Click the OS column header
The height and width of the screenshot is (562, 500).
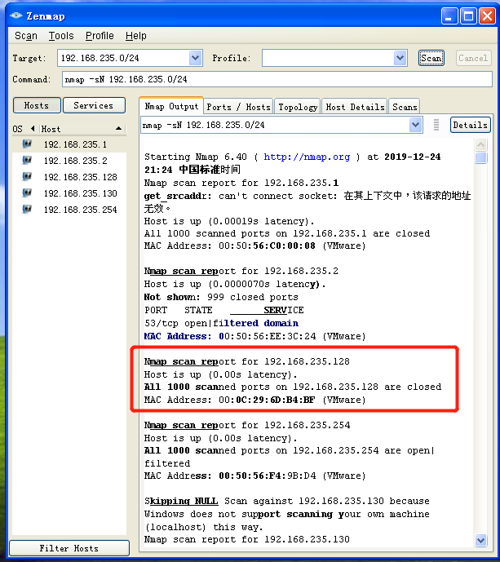[18, 129]
